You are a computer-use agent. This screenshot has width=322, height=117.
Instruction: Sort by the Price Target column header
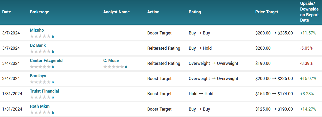point(267,12)
